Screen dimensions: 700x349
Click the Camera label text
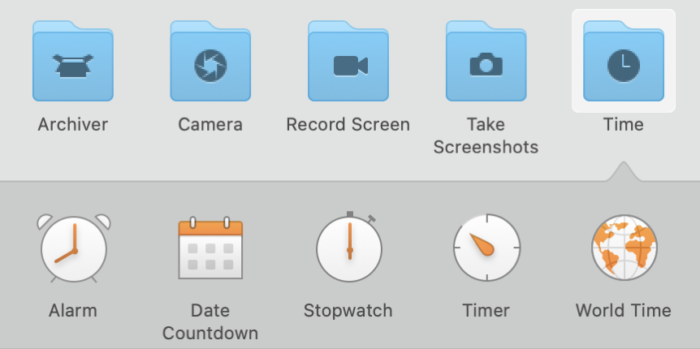coord(210,125)
